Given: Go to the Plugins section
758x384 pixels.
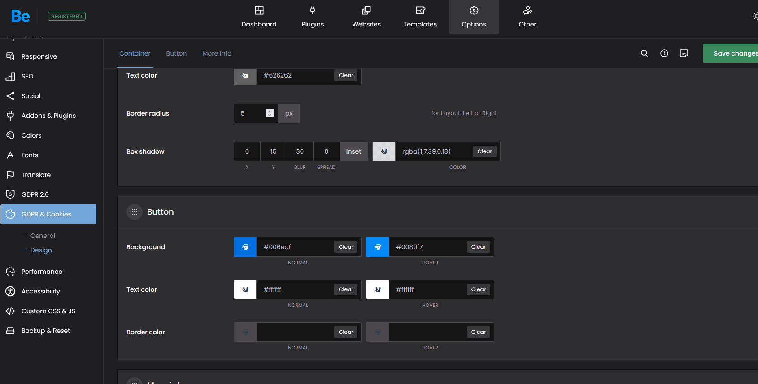Looking at the screenshot, I should [313, 17].
